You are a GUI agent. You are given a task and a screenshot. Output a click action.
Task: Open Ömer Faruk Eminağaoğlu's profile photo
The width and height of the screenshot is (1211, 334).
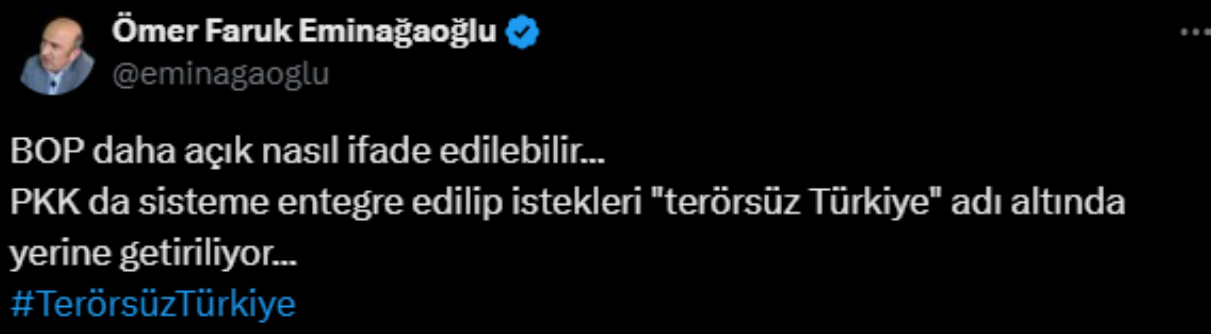(x=57, y=55)
